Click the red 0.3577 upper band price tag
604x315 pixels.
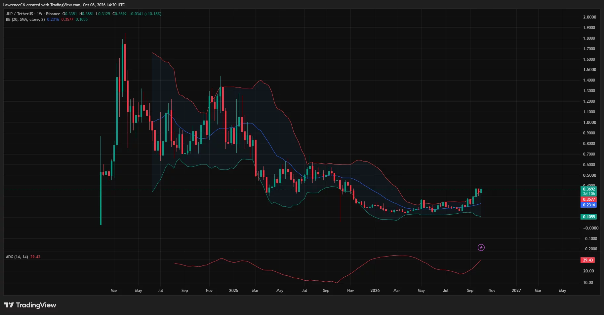tap(588, 199)
